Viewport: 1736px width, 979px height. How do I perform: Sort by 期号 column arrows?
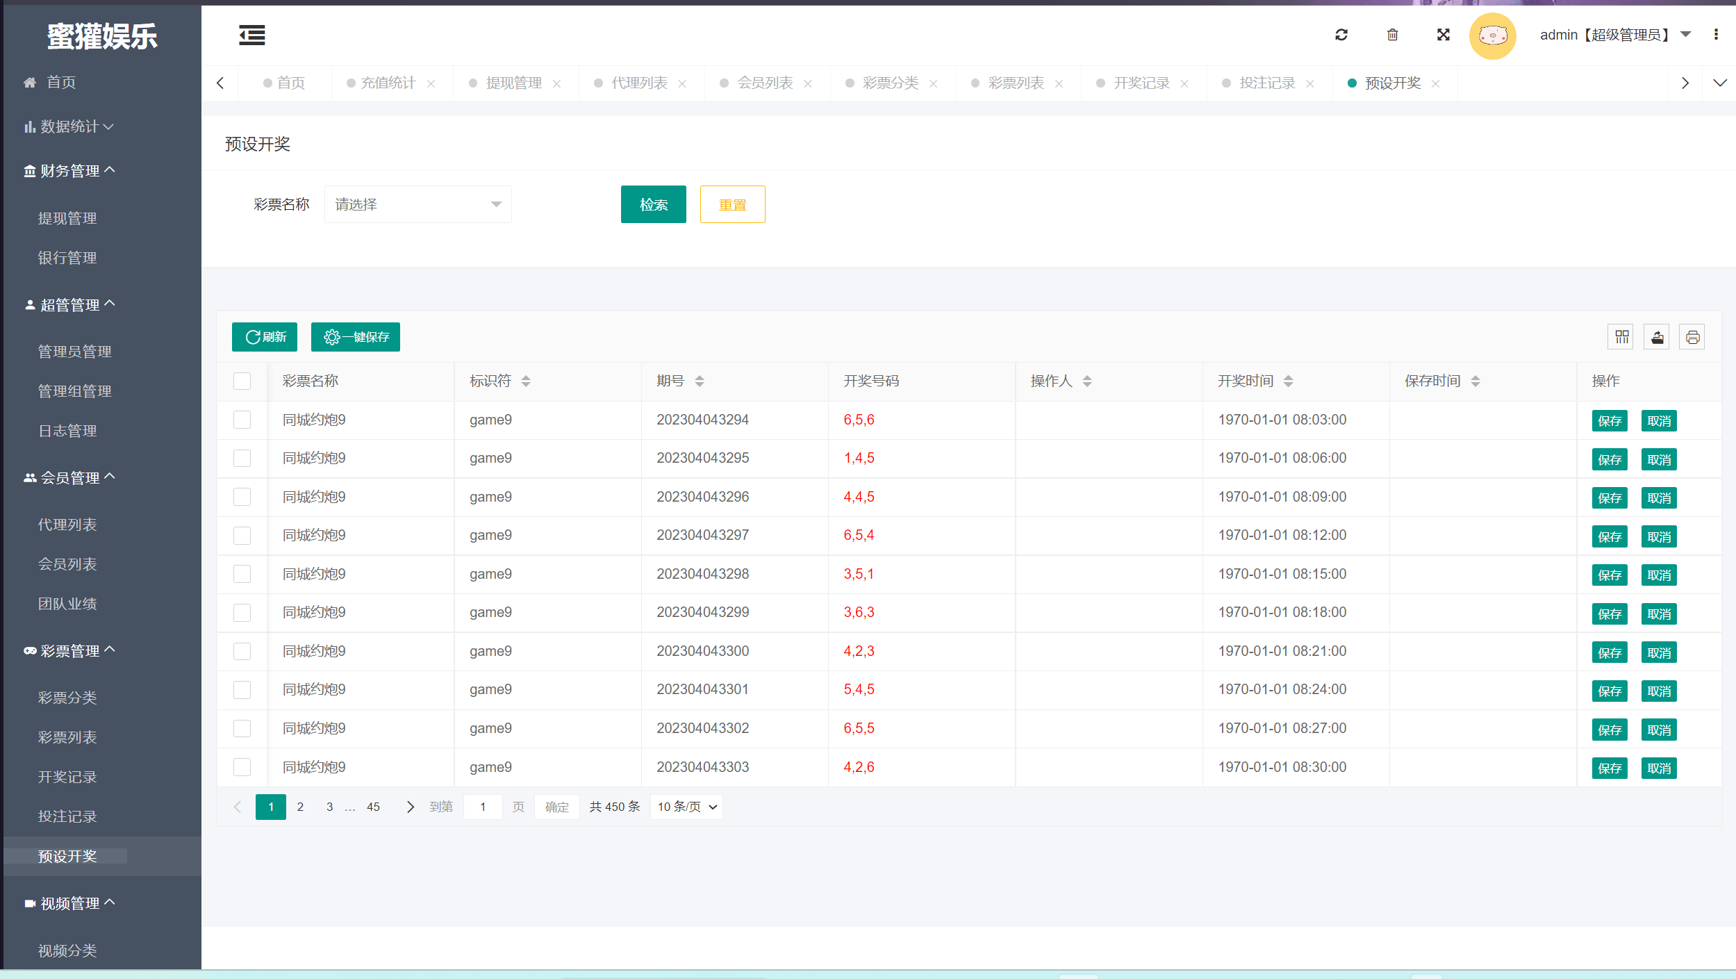pyautogui.click(x=700, y=381)
